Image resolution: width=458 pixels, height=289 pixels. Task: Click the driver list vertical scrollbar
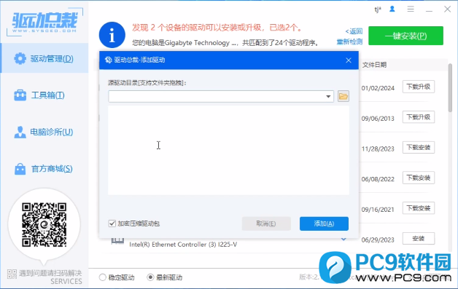click(450, 87)
